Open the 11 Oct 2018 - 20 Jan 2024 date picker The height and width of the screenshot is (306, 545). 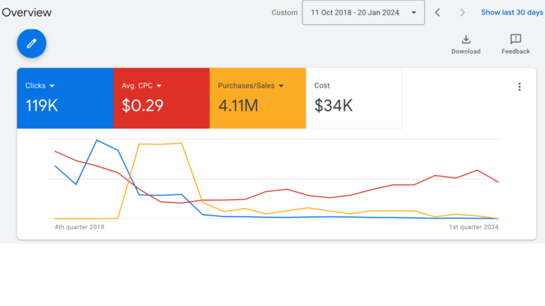pyautogui.click(x=363, y=13)
